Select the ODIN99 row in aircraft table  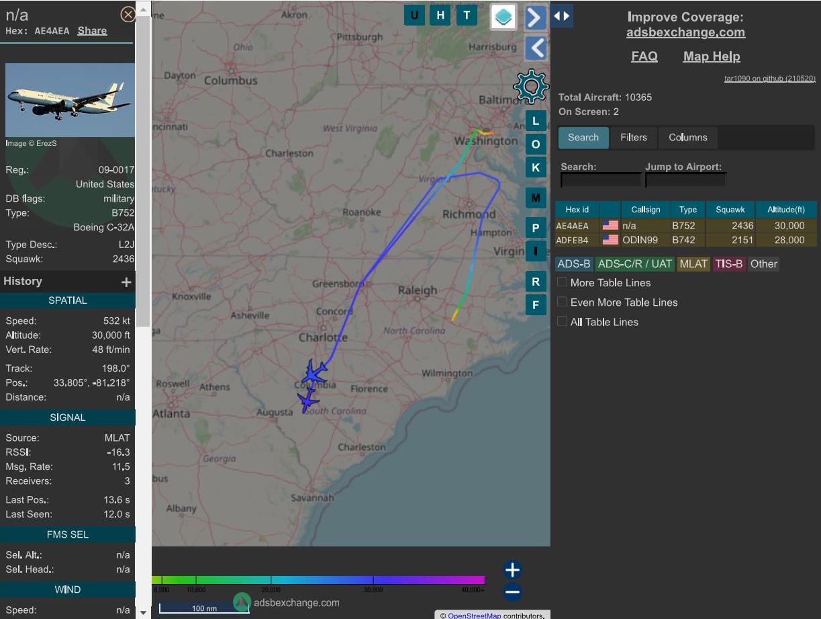tap(686, 240)
